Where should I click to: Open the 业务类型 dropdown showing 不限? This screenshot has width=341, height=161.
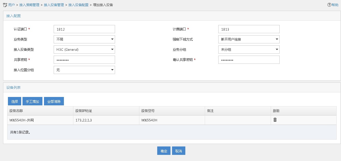pyautogui.click(x=84, y=39)
